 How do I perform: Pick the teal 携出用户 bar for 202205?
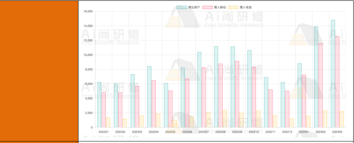[x=166, y=105]
